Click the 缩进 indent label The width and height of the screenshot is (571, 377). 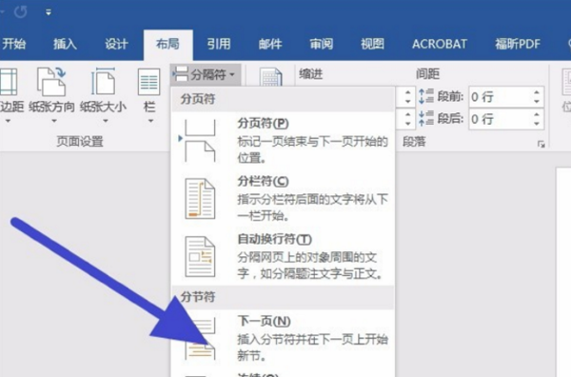pos(310,74)
